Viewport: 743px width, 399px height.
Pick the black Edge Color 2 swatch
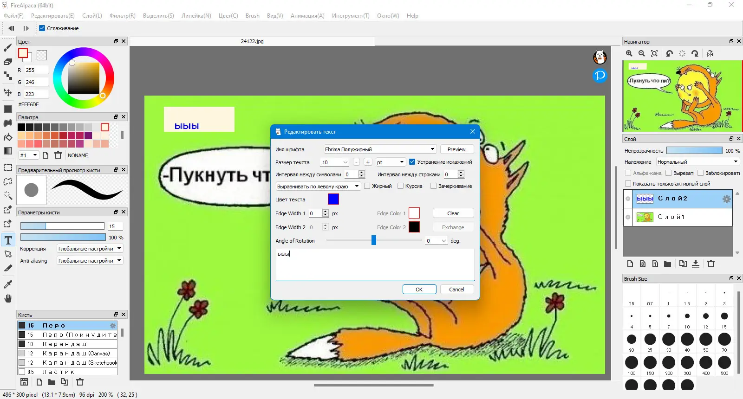[414, 227]
